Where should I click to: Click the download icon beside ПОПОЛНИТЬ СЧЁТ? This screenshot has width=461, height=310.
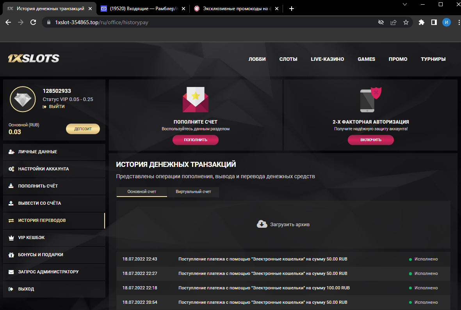tap(11, 186)
